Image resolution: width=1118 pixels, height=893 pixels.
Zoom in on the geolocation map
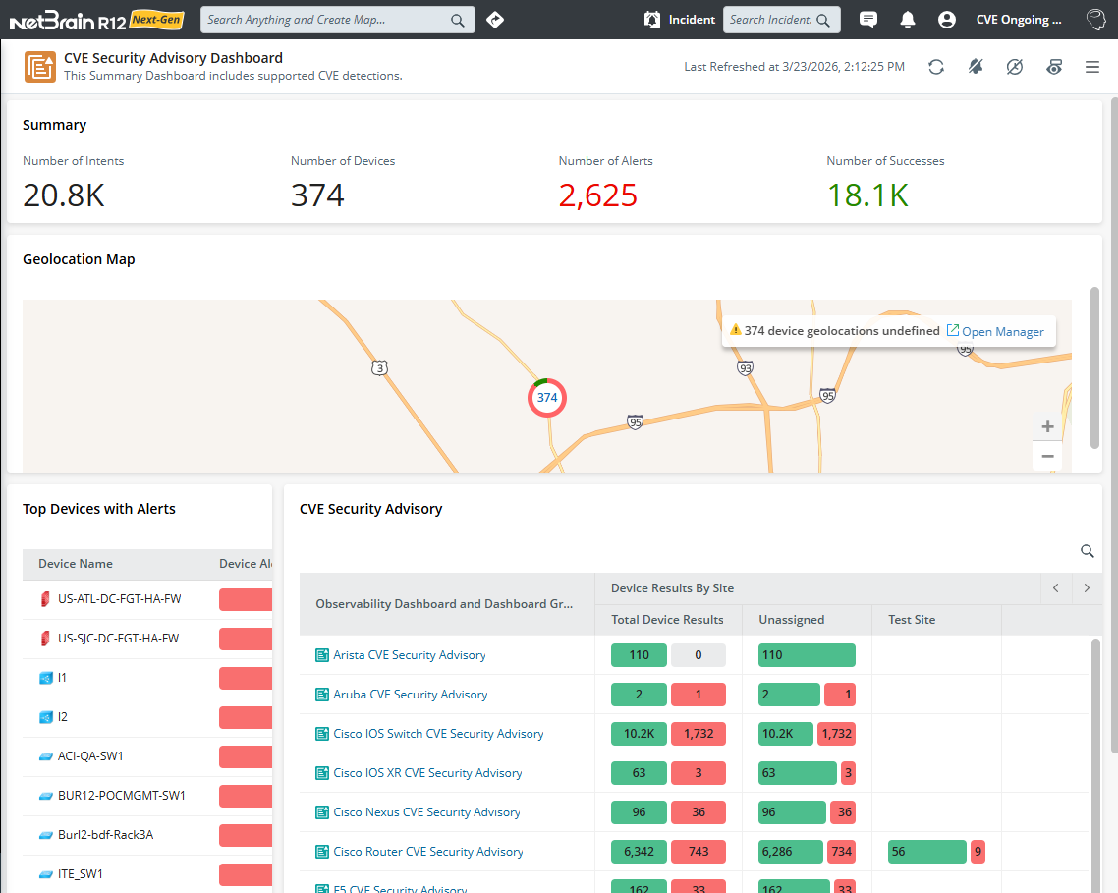1047,426
